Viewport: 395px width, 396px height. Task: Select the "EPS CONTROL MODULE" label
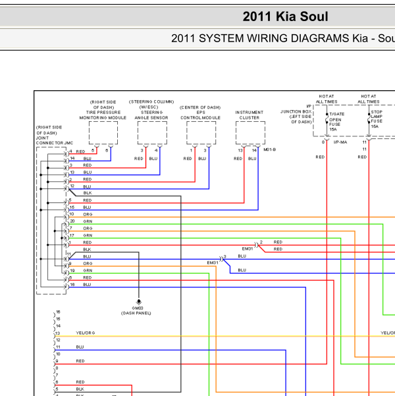(200, 115)
